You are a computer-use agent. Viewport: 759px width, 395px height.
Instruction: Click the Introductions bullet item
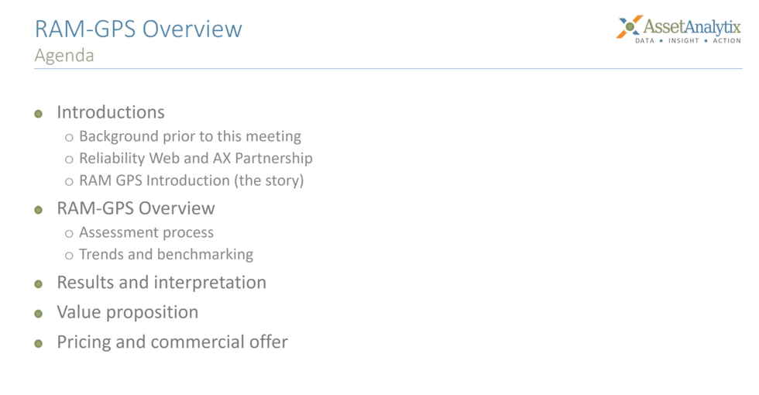pos(111,112)
